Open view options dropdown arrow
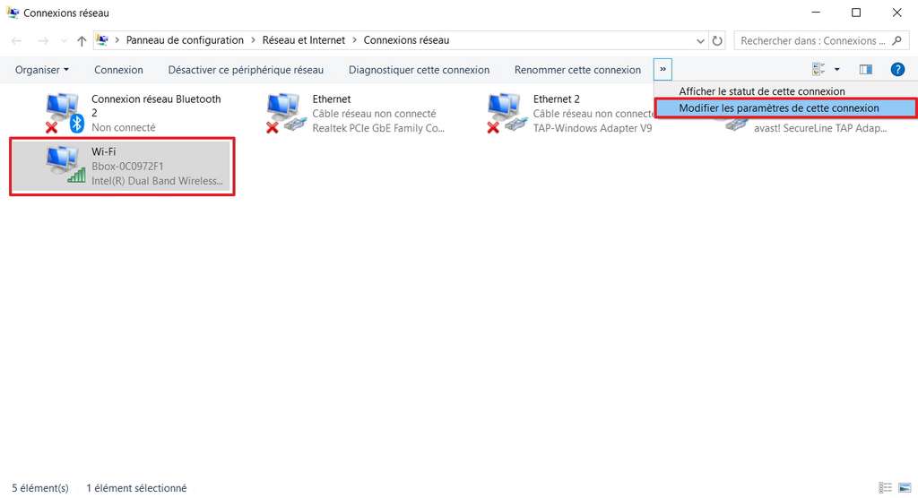The image size is (918, 498). [x=836, y=70]
